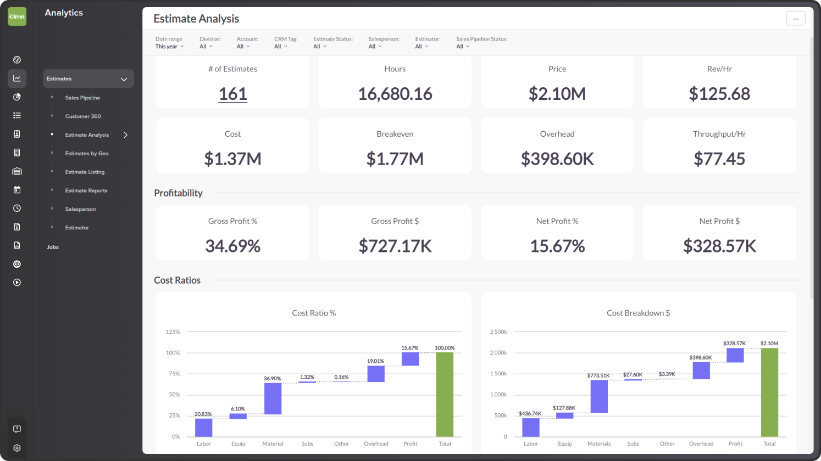Open the clock time-tracking sidebar icon
The height and width of the screenshot is (461, 821).
pos(17,209)
